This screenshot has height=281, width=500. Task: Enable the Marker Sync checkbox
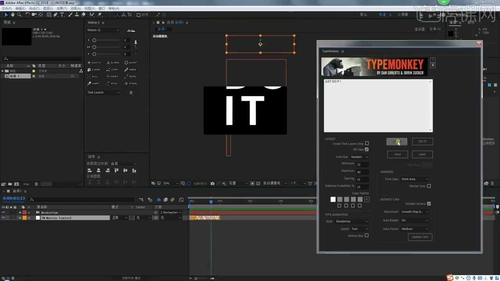click(429, 186)
